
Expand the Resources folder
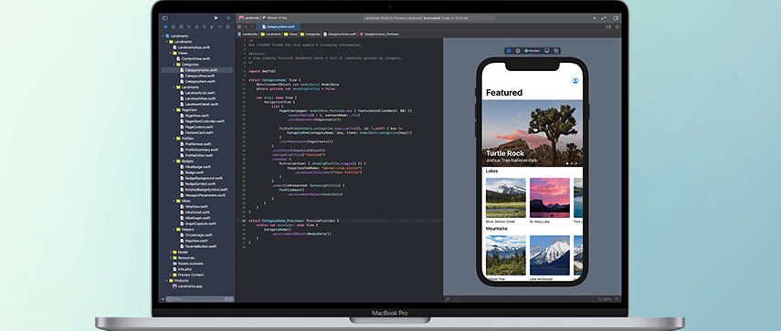(171, 258)
